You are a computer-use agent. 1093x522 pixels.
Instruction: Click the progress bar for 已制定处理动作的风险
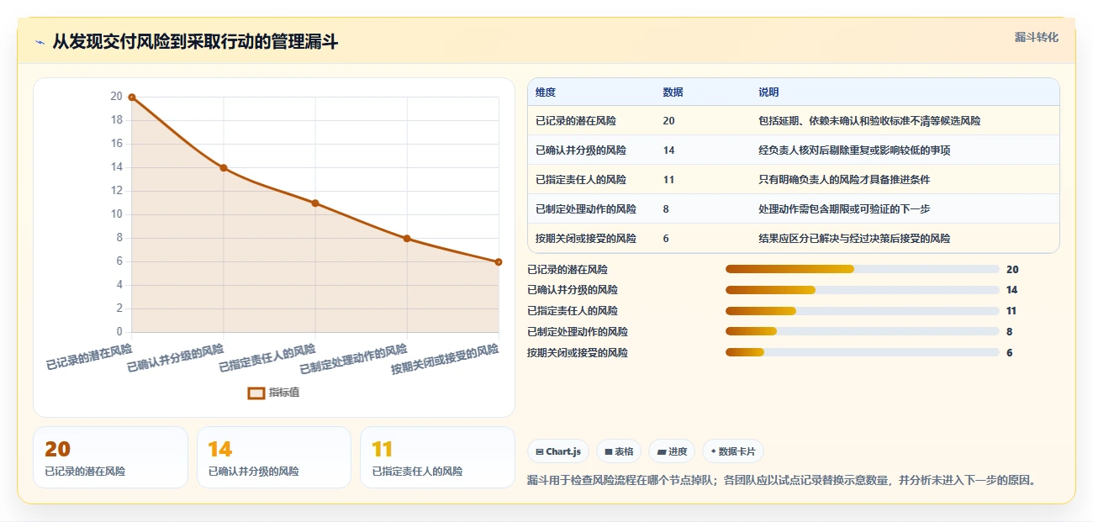click(863, 331)
